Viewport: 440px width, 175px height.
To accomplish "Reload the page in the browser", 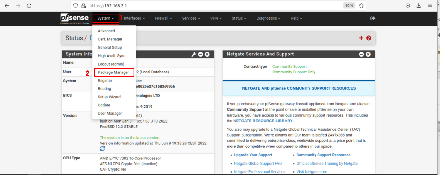I will 29,6.
